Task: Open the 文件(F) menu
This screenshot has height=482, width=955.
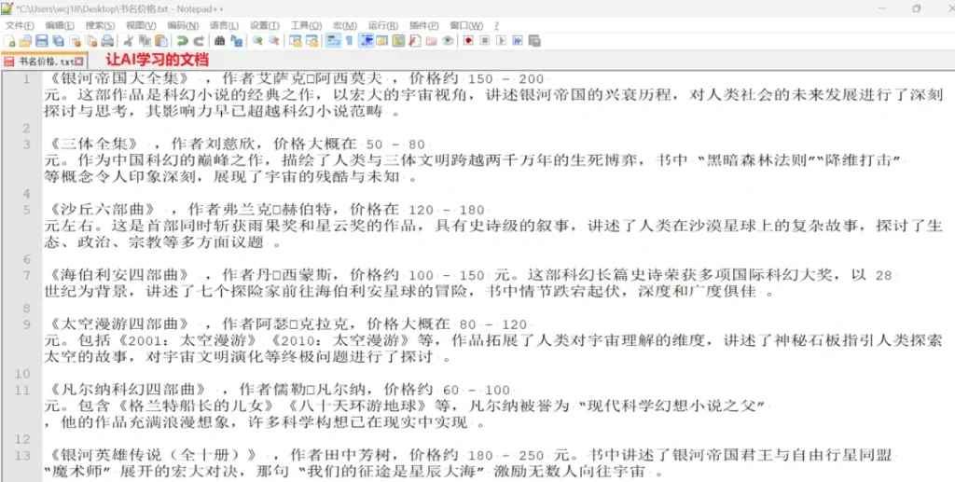Action: 20,25
